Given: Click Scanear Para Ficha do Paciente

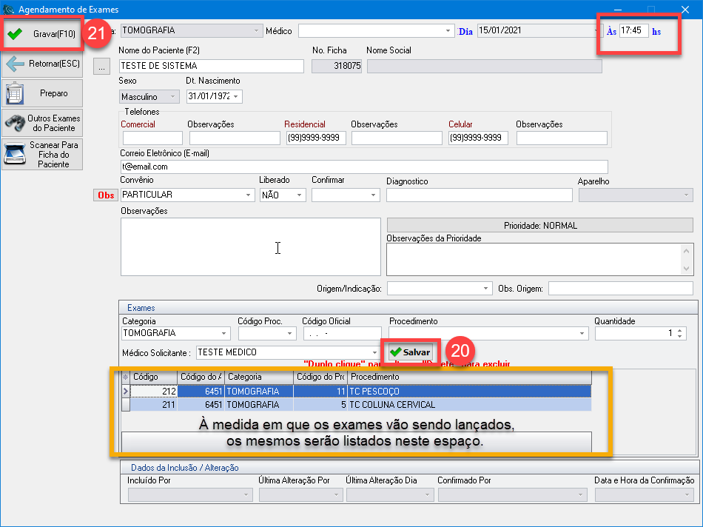Looking at the screenshot, I should coord(41,154).
